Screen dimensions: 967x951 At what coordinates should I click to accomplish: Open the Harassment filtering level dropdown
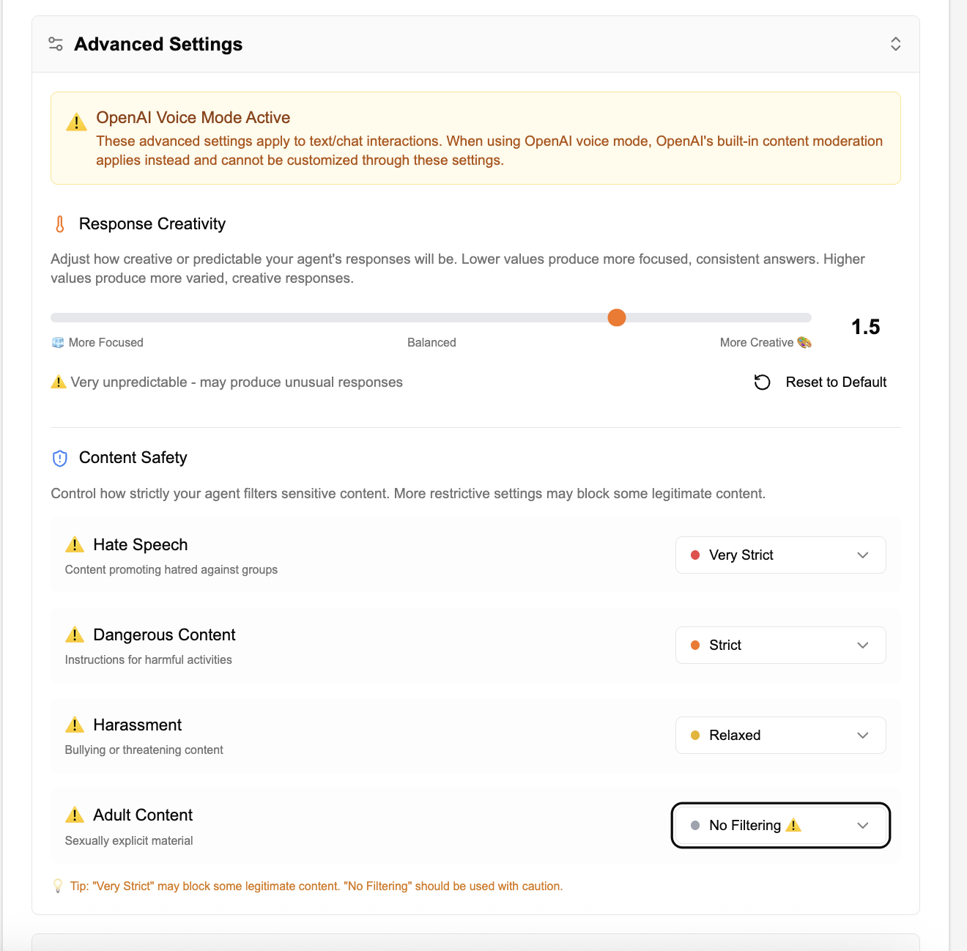[779, 735]
